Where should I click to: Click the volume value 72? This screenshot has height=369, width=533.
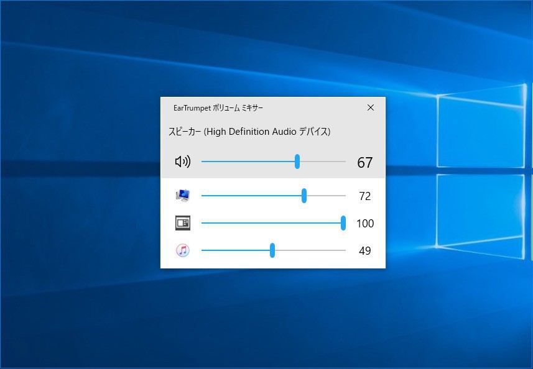click(x=364, y=196)
